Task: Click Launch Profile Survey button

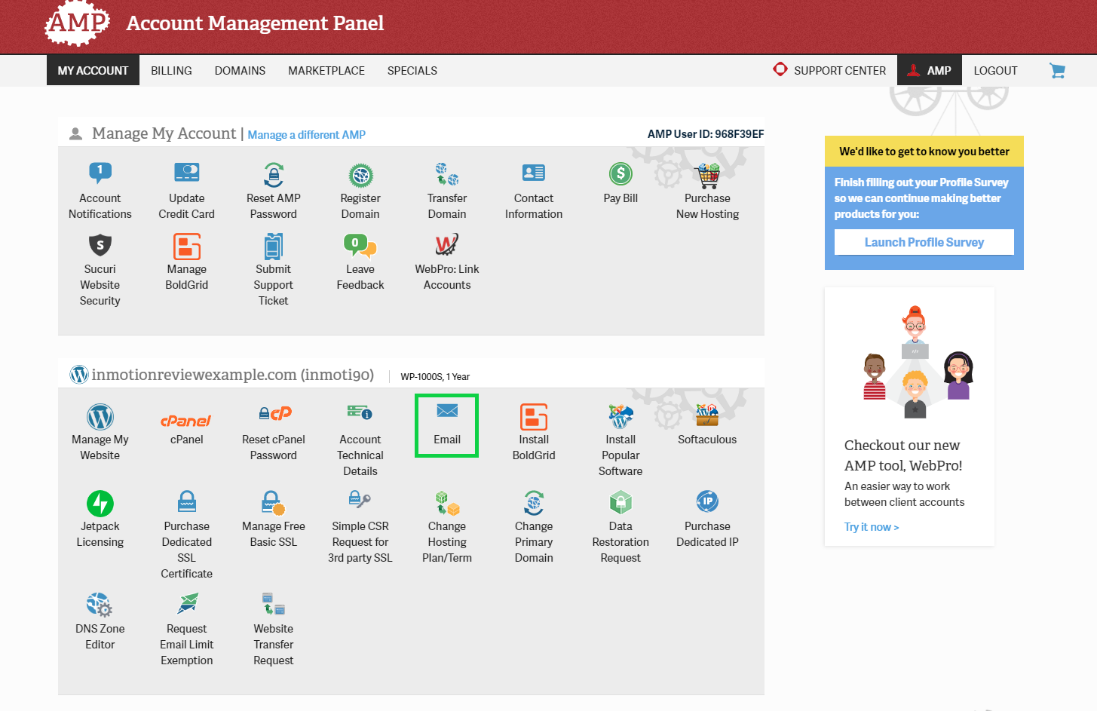Action: pyautogui.click(x=924, y=242)
